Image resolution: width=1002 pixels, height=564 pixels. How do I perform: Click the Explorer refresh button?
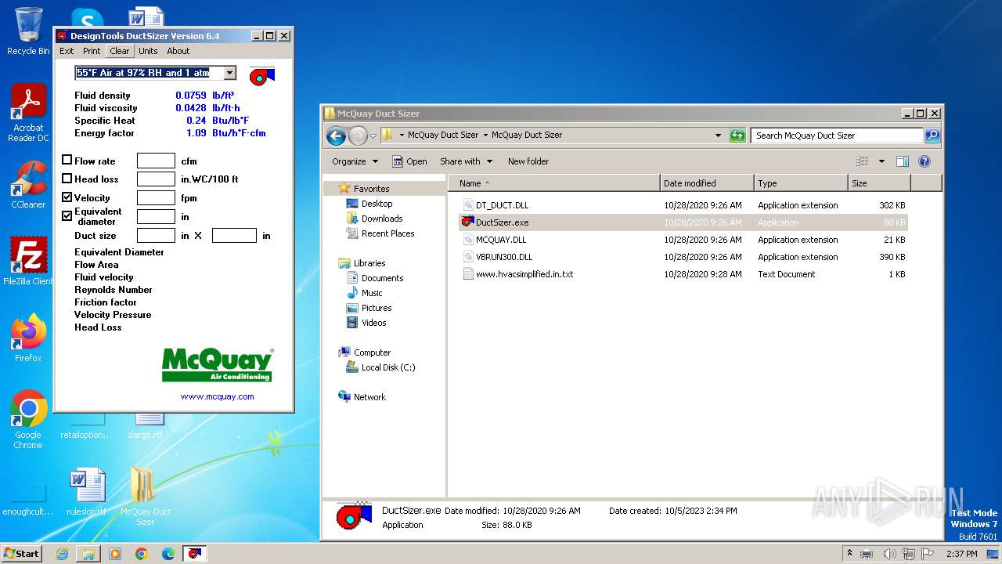coord(737,136)
